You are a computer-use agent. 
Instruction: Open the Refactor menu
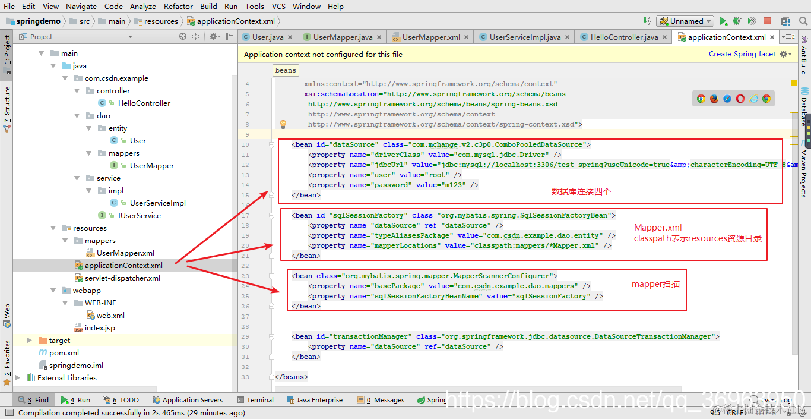tap(178, 6)
